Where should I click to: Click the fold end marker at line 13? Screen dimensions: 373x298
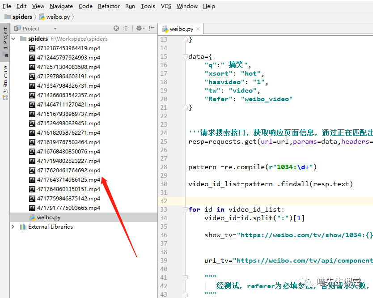(185, 39)
